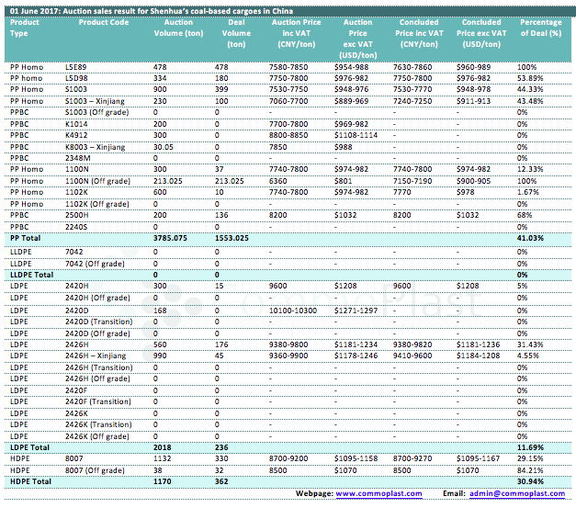Select product code cell L5E89

77,67
